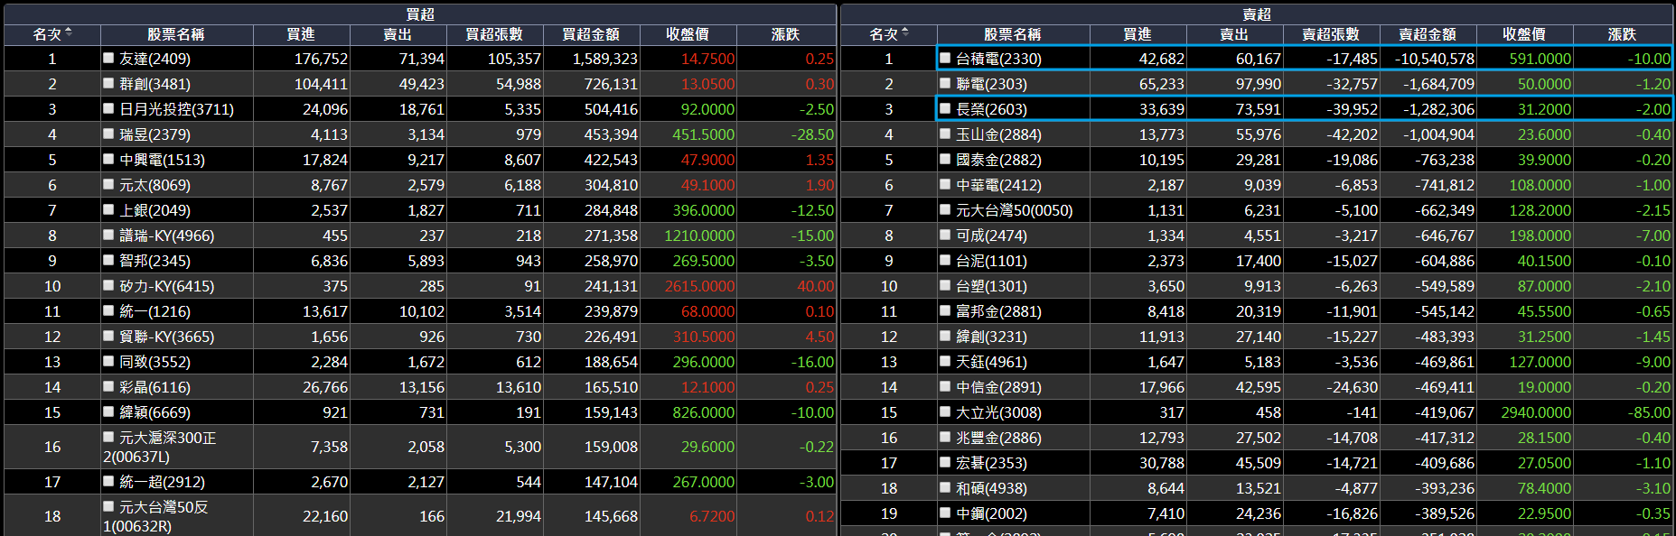Screen dimensions: 1676x536
Task: Click 股票名稱 header in 買超 table
Action: point(176,34)
